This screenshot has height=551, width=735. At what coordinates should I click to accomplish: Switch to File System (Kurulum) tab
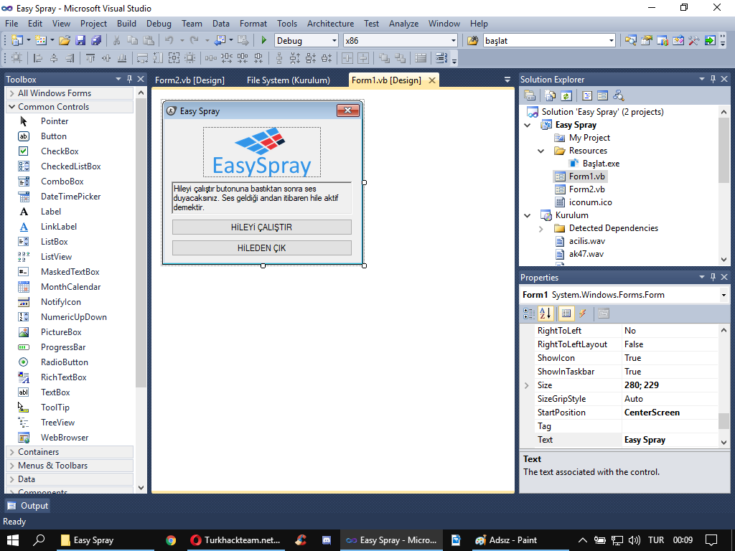[289, 80]
